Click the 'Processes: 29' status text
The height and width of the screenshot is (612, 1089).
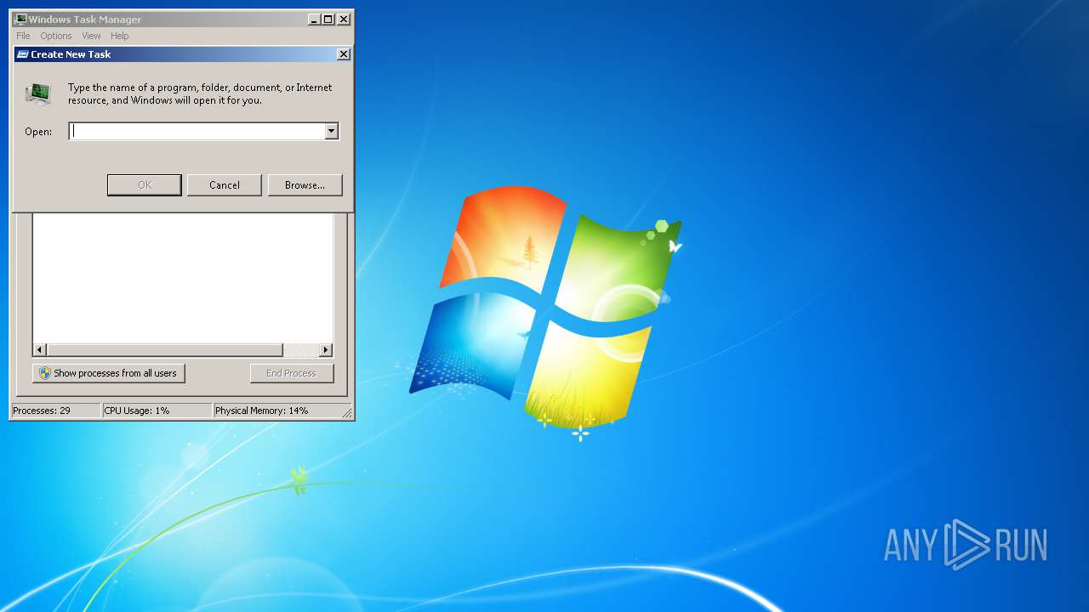click(42, 411)
